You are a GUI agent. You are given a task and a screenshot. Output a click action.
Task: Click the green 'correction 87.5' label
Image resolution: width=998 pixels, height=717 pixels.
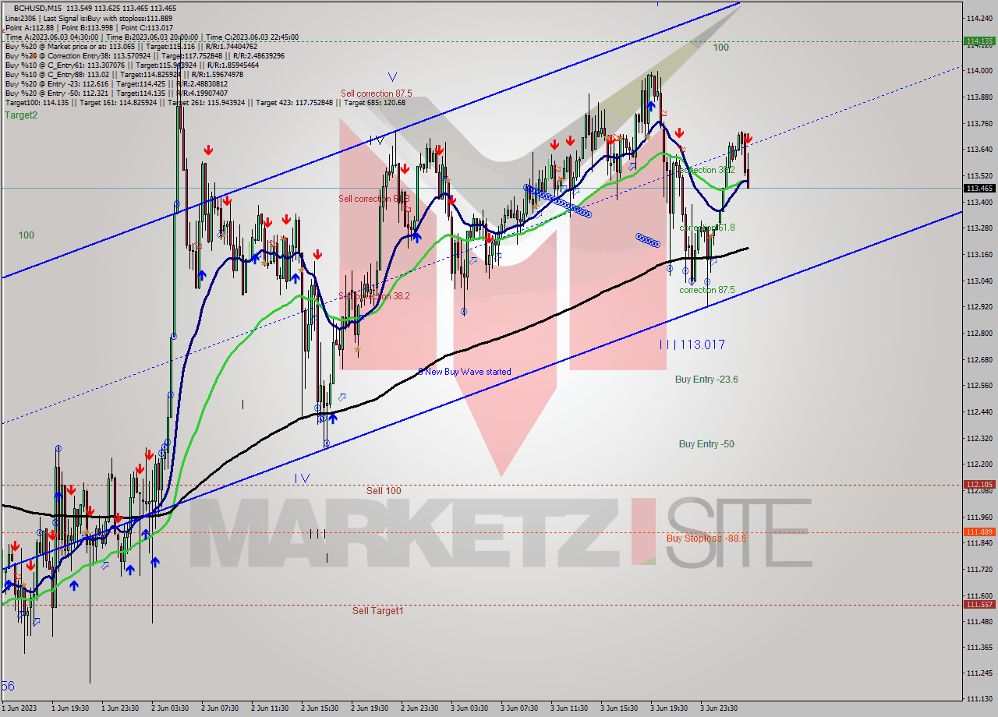pos(707,290)
